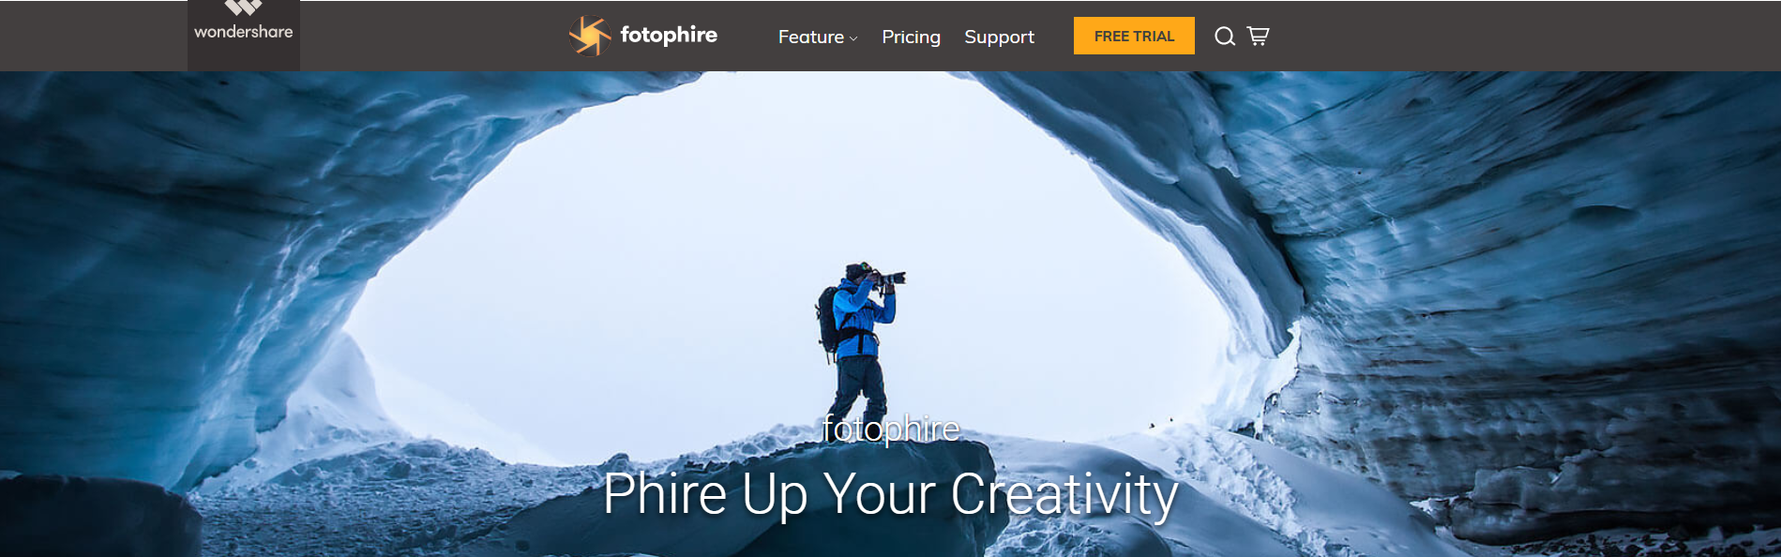Click the Wondershare W logo mark
Viewport: 1781px width, 557px height.
click(243, 8)
